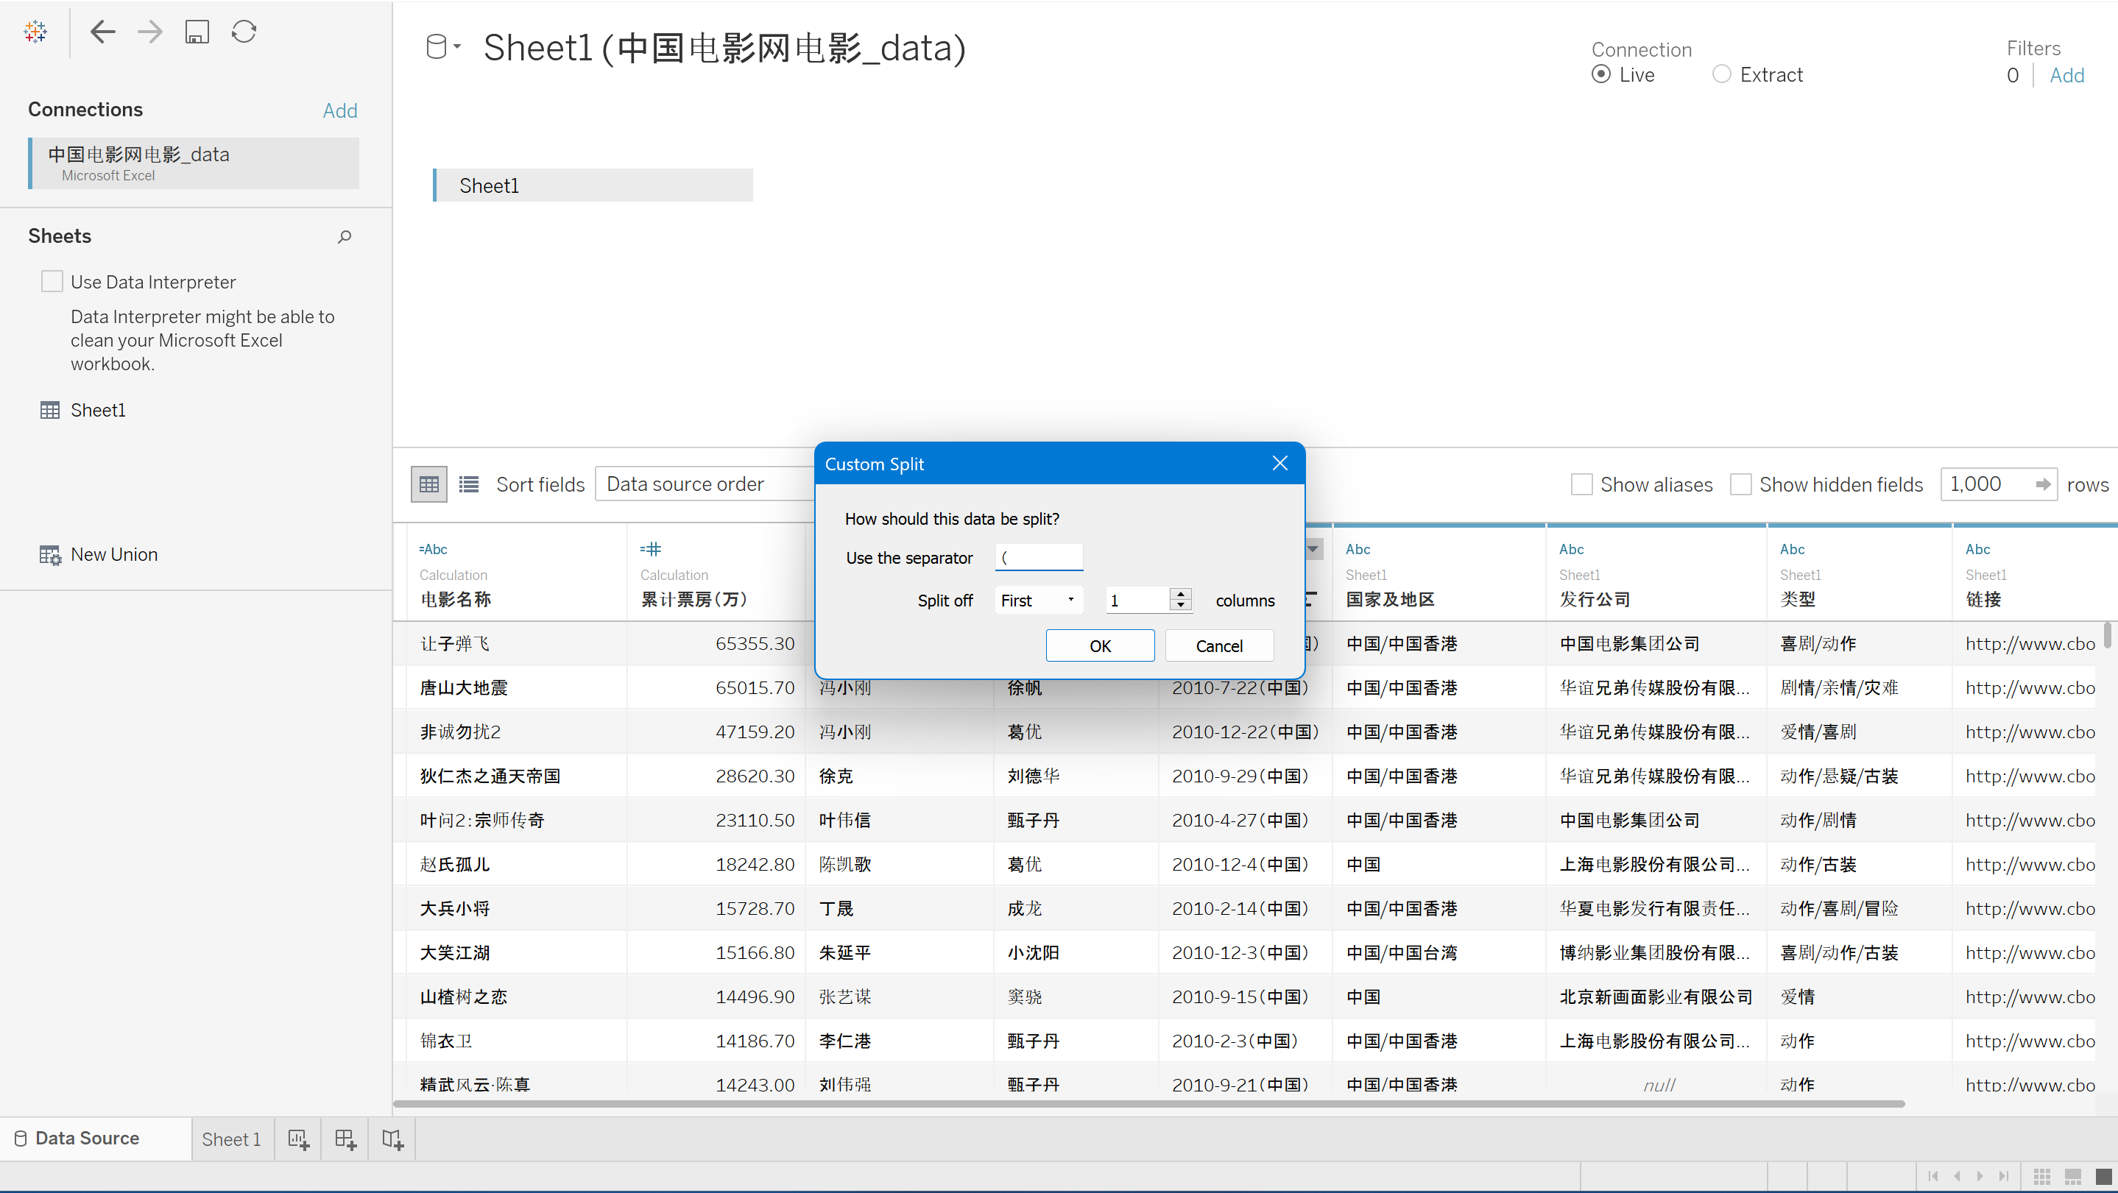Click the back arrow icon
This screenshot has width=2118, height=1193.
pos(102,32)
